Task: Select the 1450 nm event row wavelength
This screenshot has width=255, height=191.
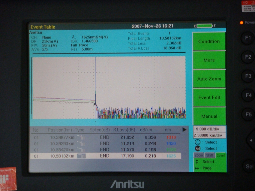Action: 171,144
